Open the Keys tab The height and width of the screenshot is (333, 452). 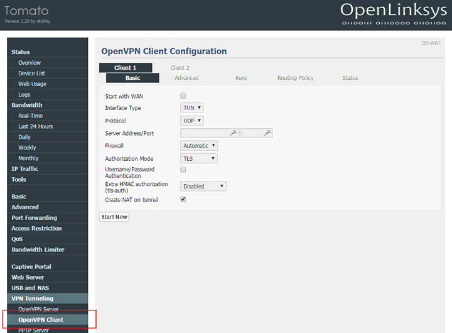click(241, 78)
